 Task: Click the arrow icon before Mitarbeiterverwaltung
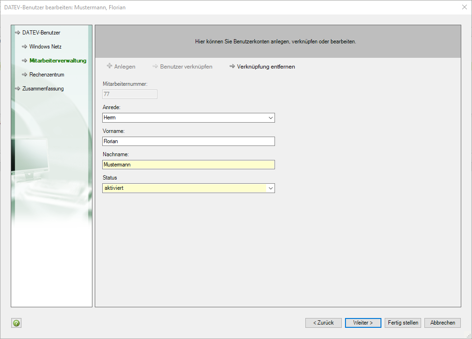pos(24,61)
